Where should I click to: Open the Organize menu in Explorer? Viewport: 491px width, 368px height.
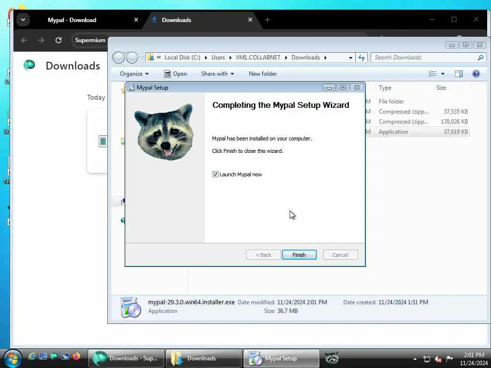pyautogui.click(x=134, y=74)
